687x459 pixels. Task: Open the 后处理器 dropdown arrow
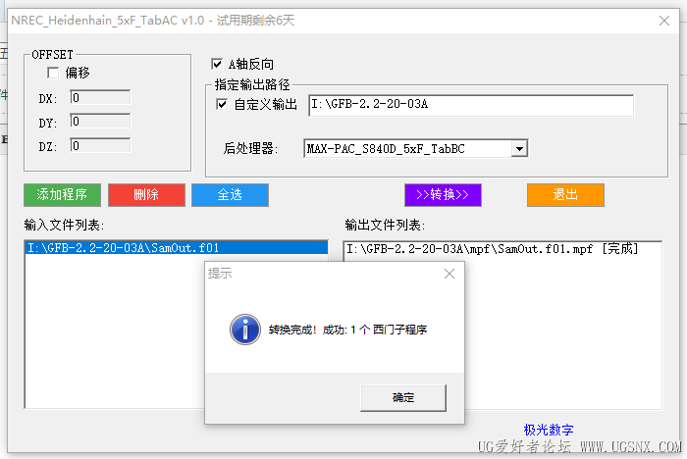click(519, 149)
